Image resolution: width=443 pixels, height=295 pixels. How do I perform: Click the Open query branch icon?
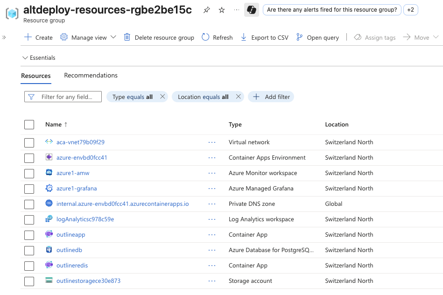(299, 37)
